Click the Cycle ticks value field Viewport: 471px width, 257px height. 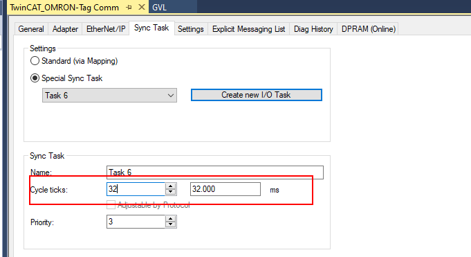tap(136, 189)
